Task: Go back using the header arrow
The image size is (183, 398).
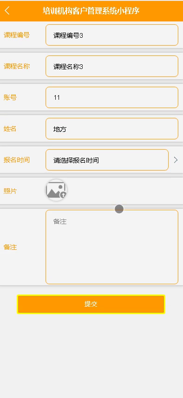Action: (x=7, y=11)
